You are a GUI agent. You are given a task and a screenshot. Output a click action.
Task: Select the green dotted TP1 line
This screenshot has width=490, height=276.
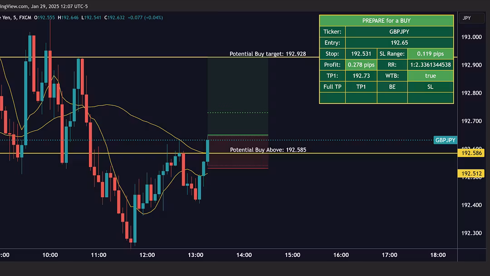coord(238,113)
